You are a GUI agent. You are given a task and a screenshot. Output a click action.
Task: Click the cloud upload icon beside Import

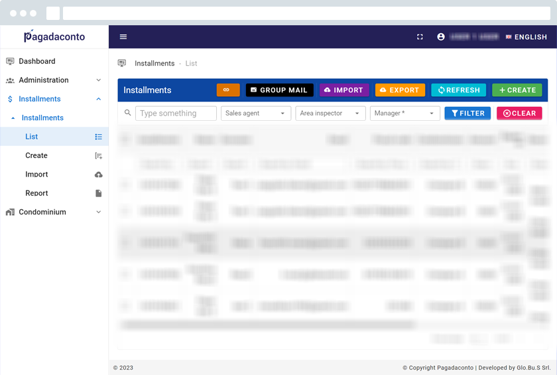pyautogui.click(x=98, y=175)
